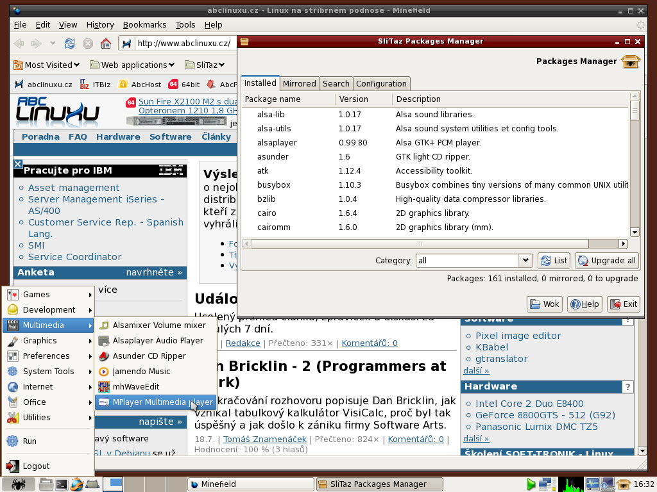Open the Tools menu in Minefield
The height and width of the screenshot is (492, 657).
(185, 25)
